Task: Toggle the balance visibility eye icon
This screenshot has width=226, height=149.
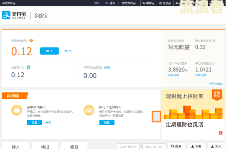Action: pos(31,41)
